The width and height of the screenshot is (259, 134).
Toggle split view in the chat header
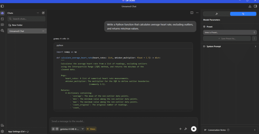[192, 13]
